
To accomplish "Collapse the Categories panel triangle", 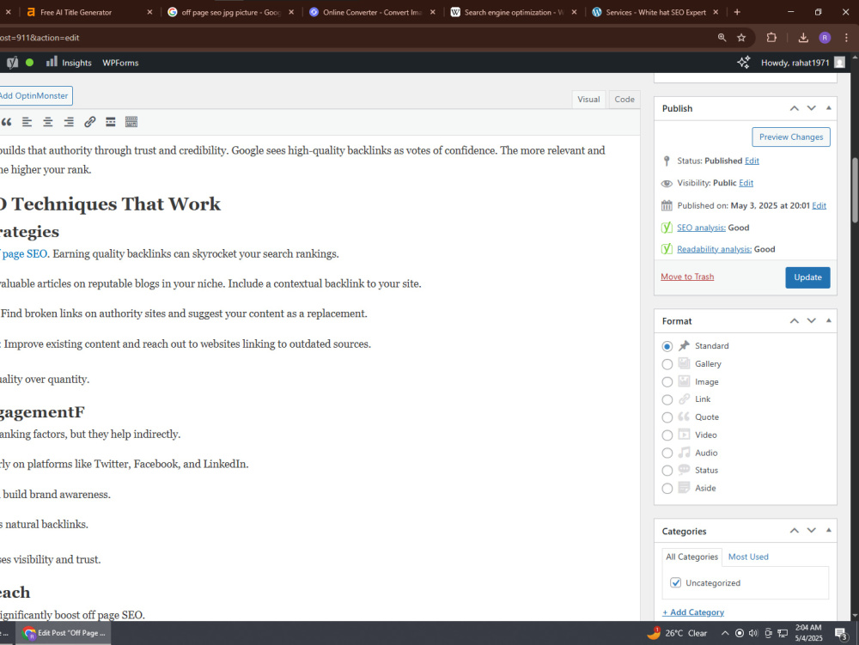I will (x=828, y=530).
